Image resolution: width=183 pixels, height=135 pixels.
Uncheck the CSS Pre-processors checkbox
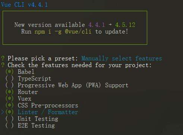pos(9,105)
